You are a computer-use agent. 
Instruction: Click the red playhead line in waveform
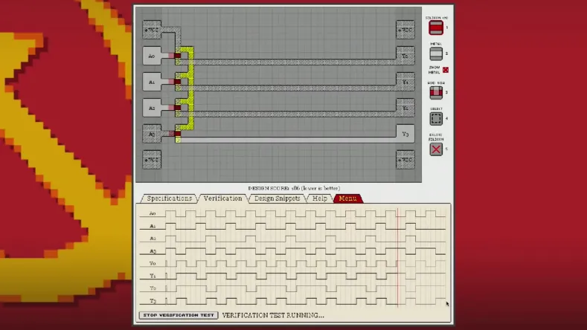point(398,256)
